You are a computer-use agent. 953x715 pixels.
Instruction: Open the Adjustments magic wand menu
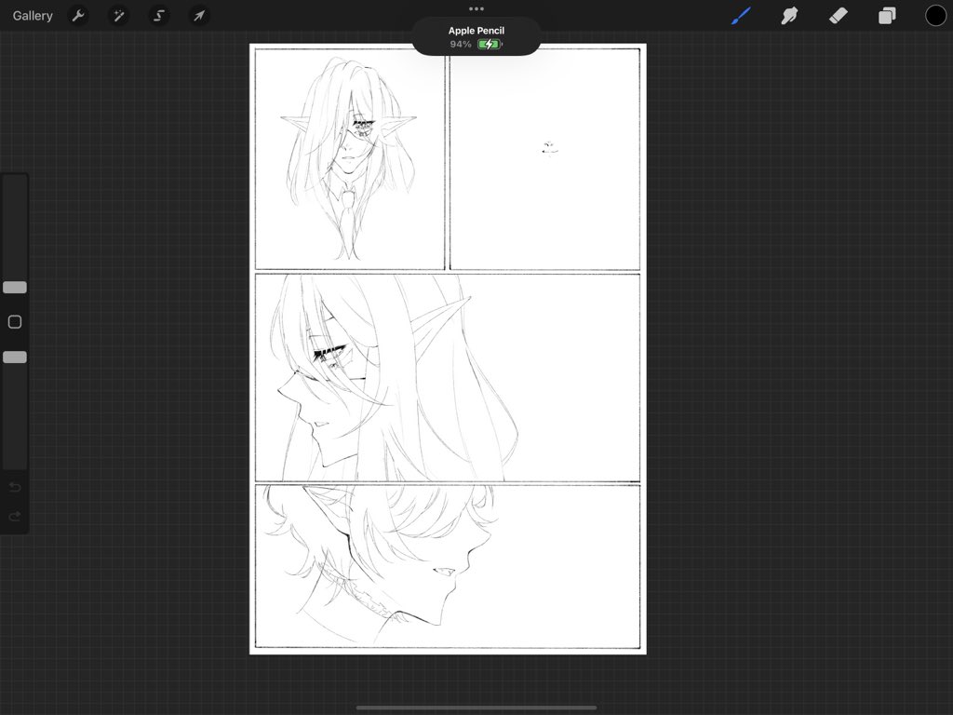pyautogui.click(x=119, y=16)
